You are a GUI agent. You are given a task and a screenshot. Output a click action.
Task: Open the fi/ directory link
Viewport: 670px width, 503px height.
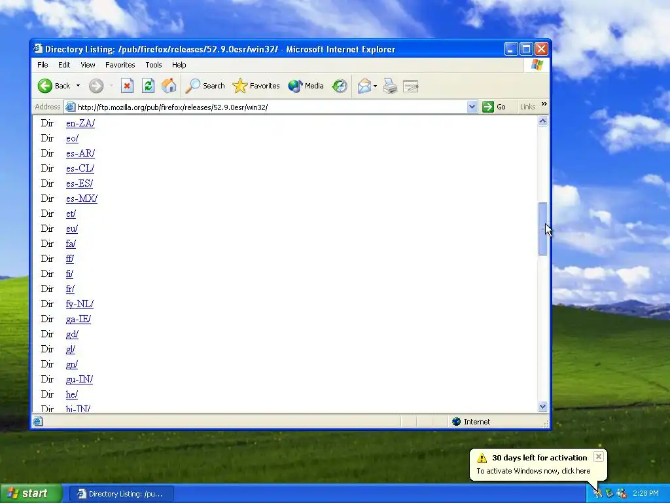(x=69, y=274)
